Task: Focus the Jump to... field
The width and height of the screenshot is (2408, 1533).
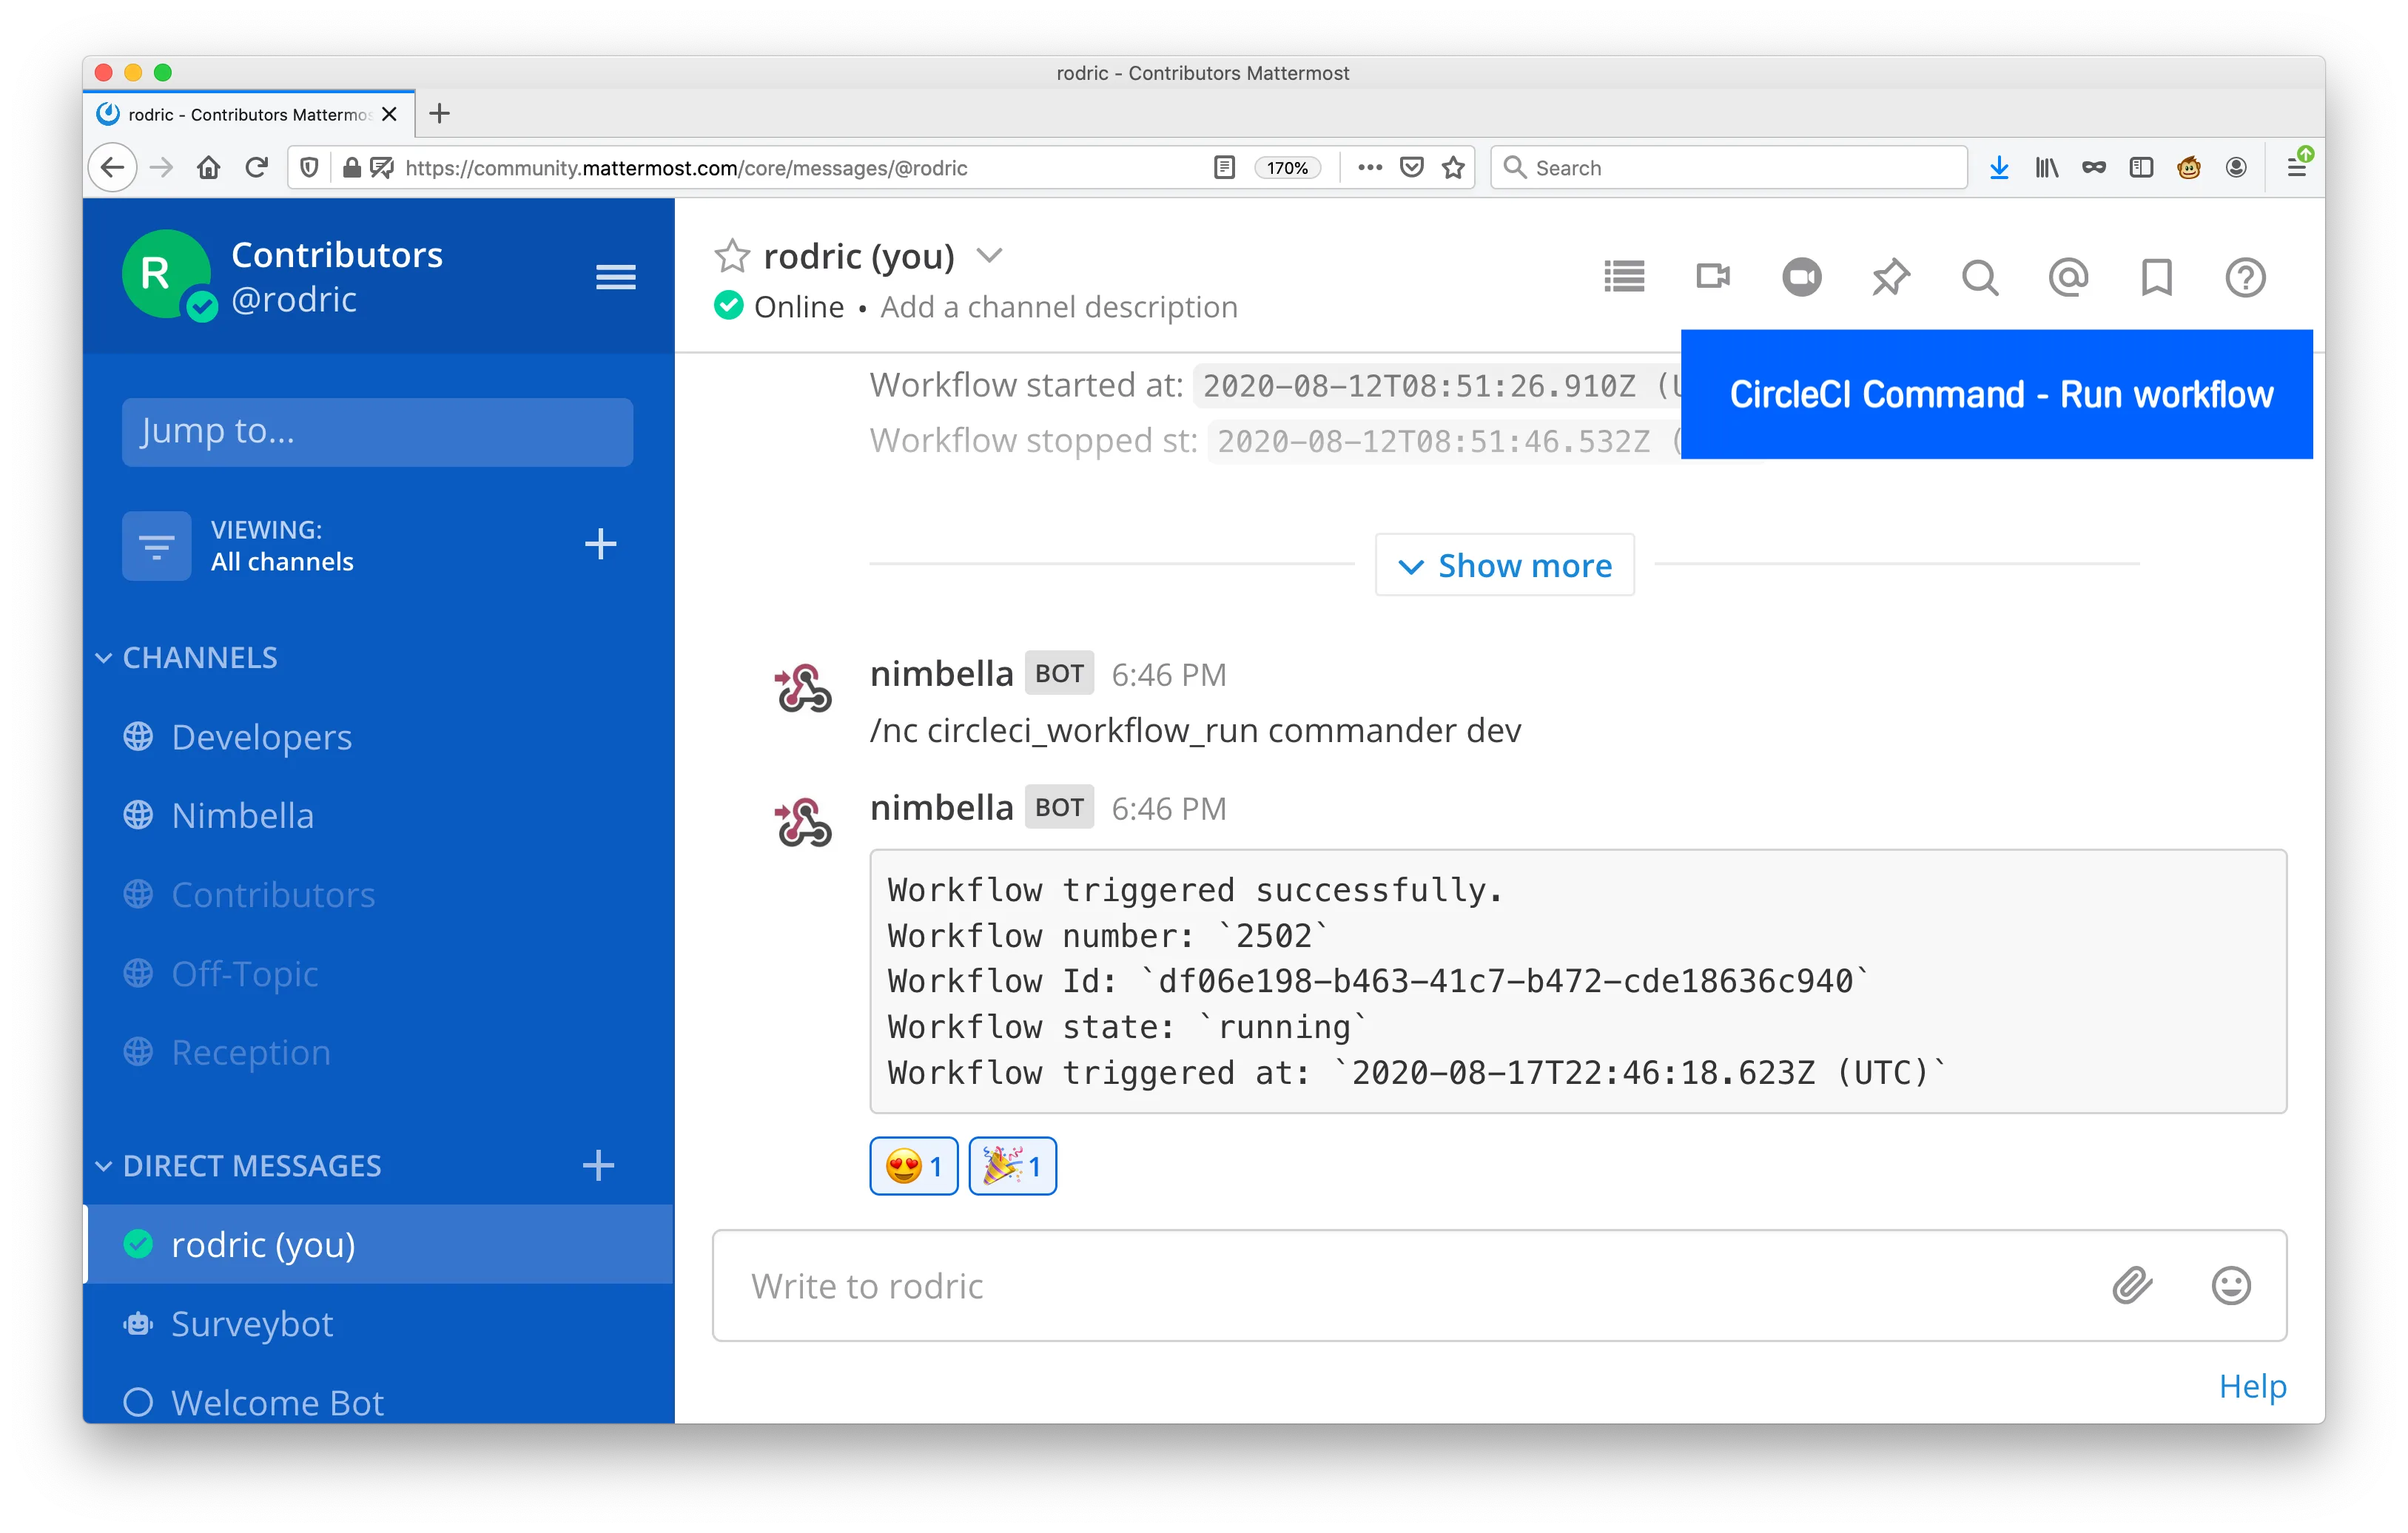Action: click(x=377, y=432)
